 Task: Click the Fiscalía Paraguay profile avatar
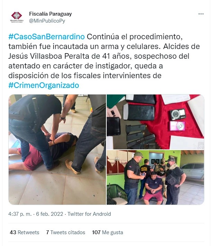pyautogui.click(x=17, y=17)
